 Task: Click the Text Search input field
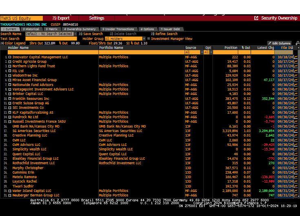(51, 39)
